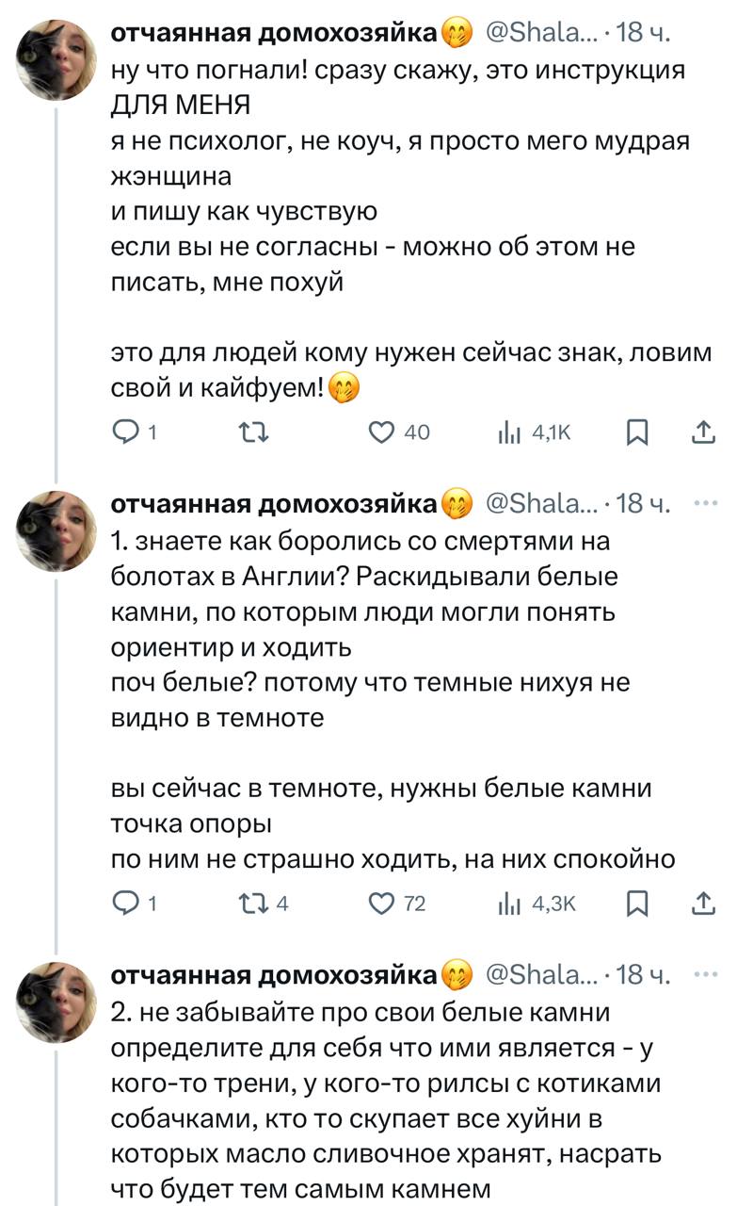Image resolution: width=737 pixels, height=1206 pixels.
Task: Reply to the tweet about white stones in England
Action: (x=124, y=904)
